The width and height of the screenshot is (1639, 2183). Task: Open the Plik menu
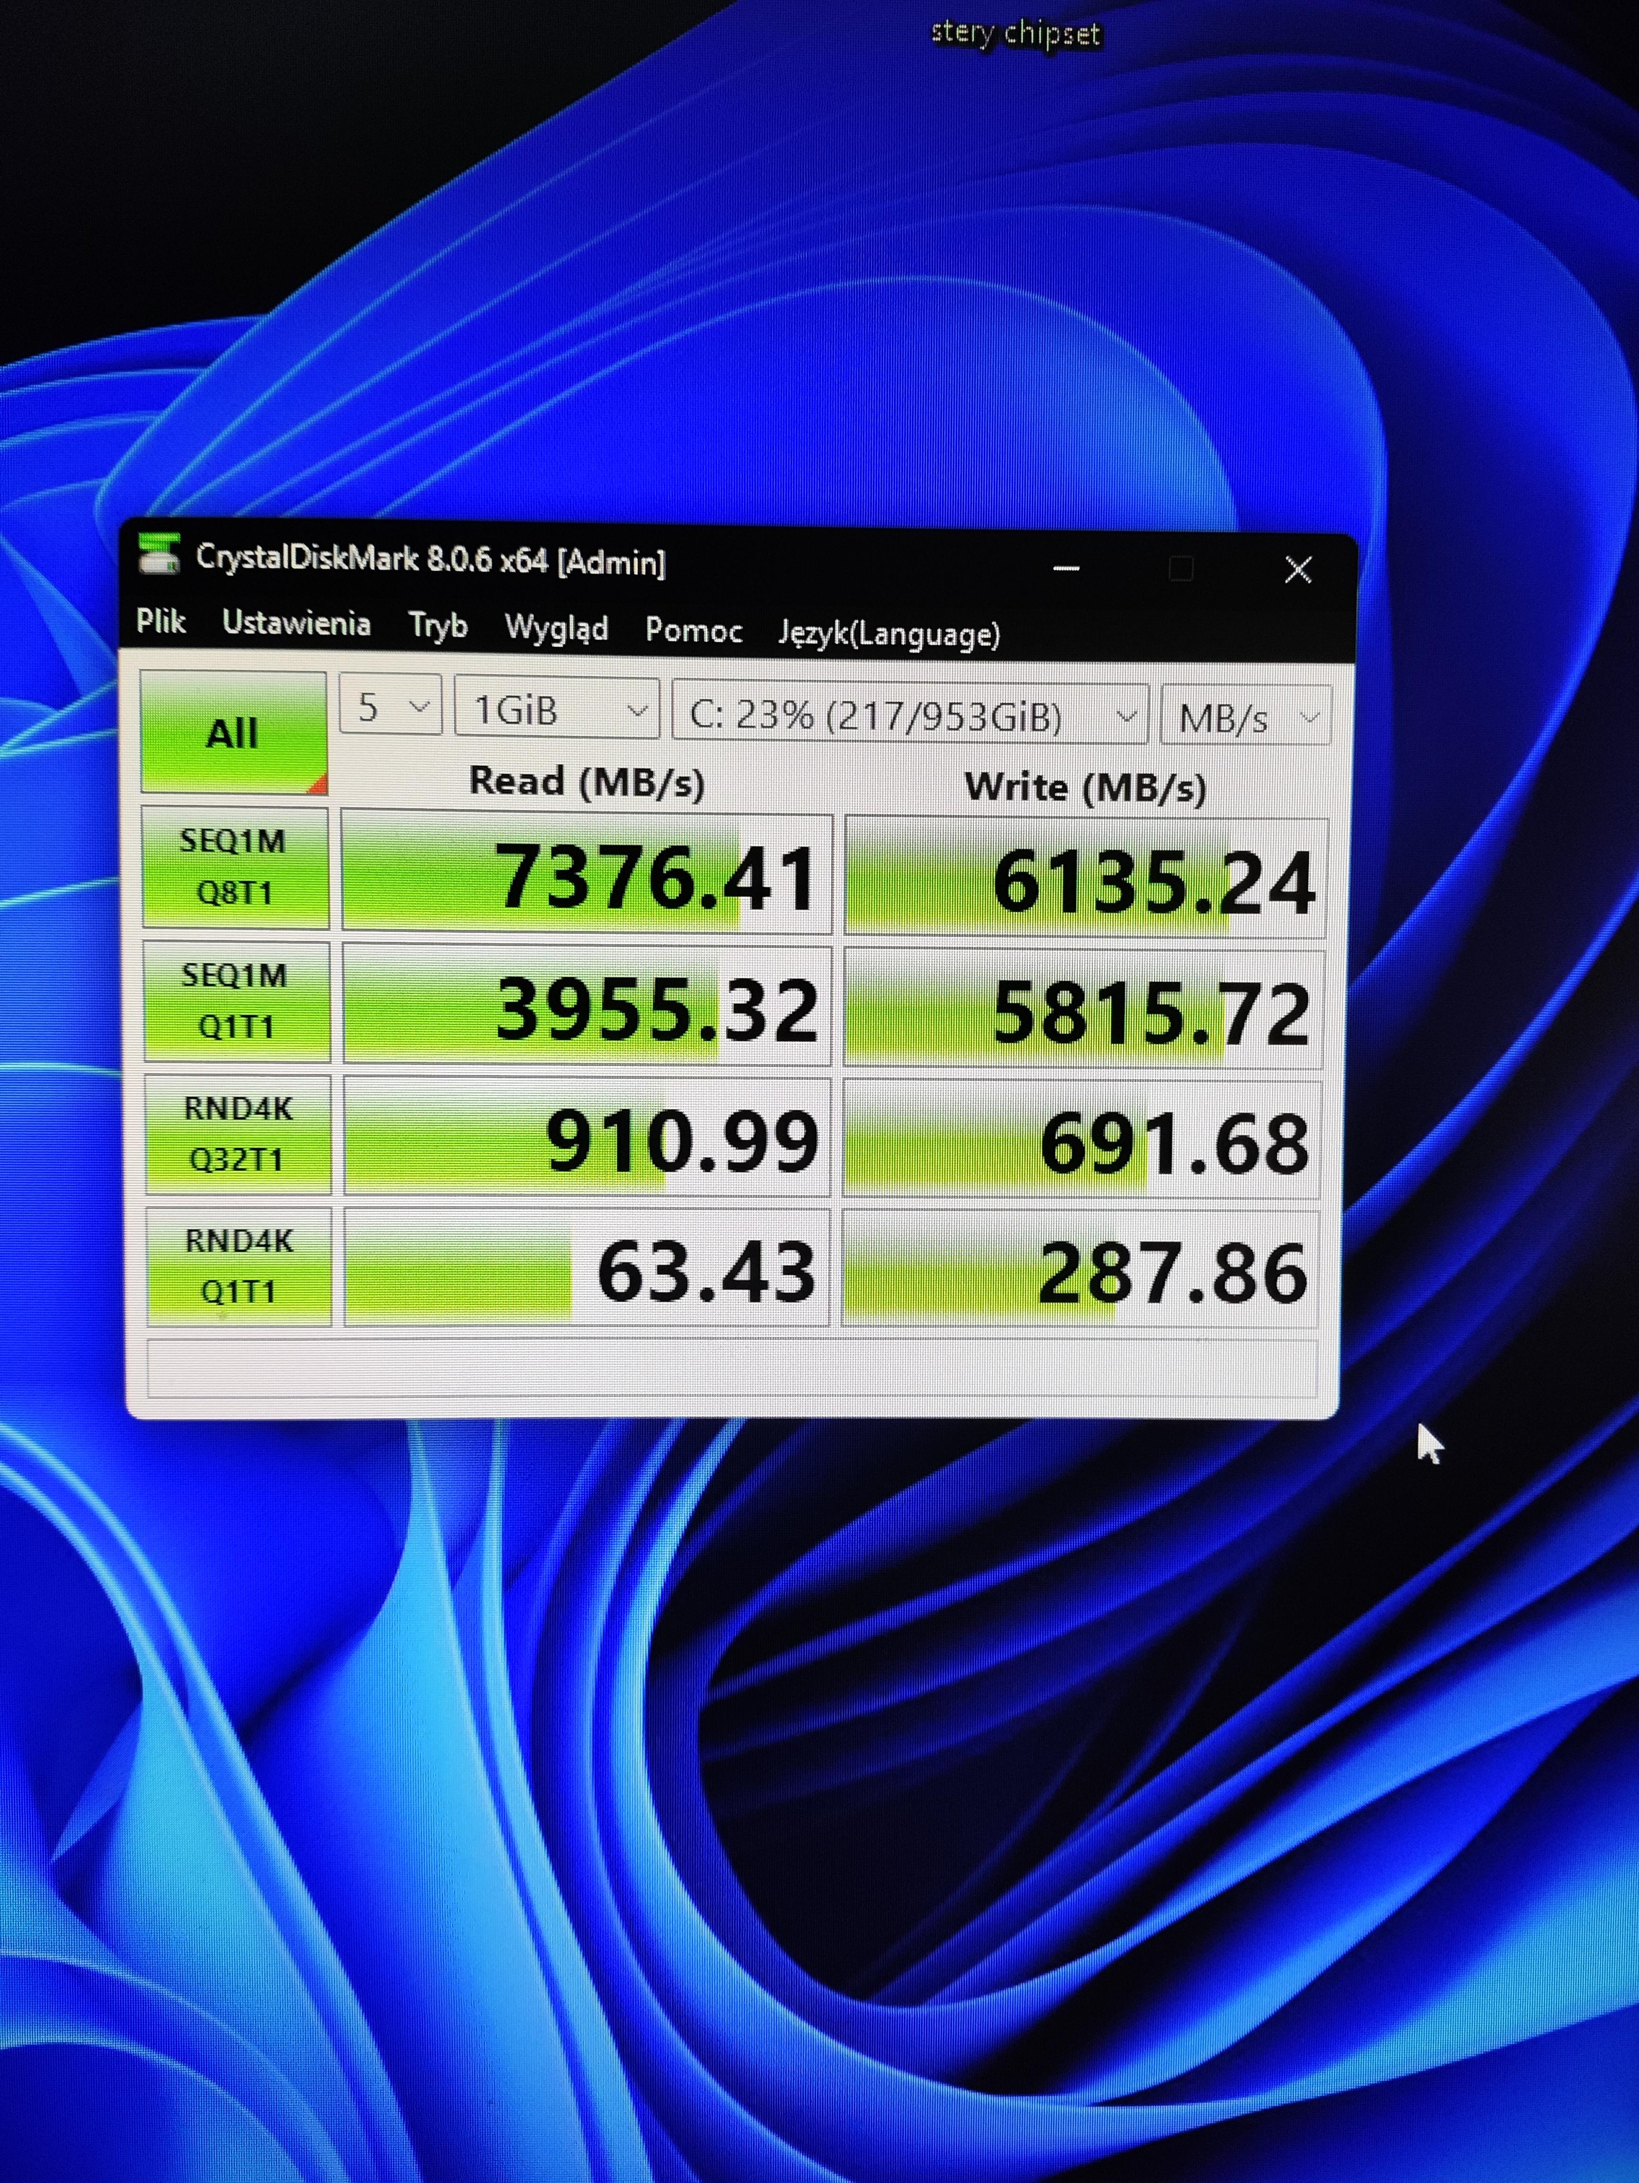(x=161, y=621)
